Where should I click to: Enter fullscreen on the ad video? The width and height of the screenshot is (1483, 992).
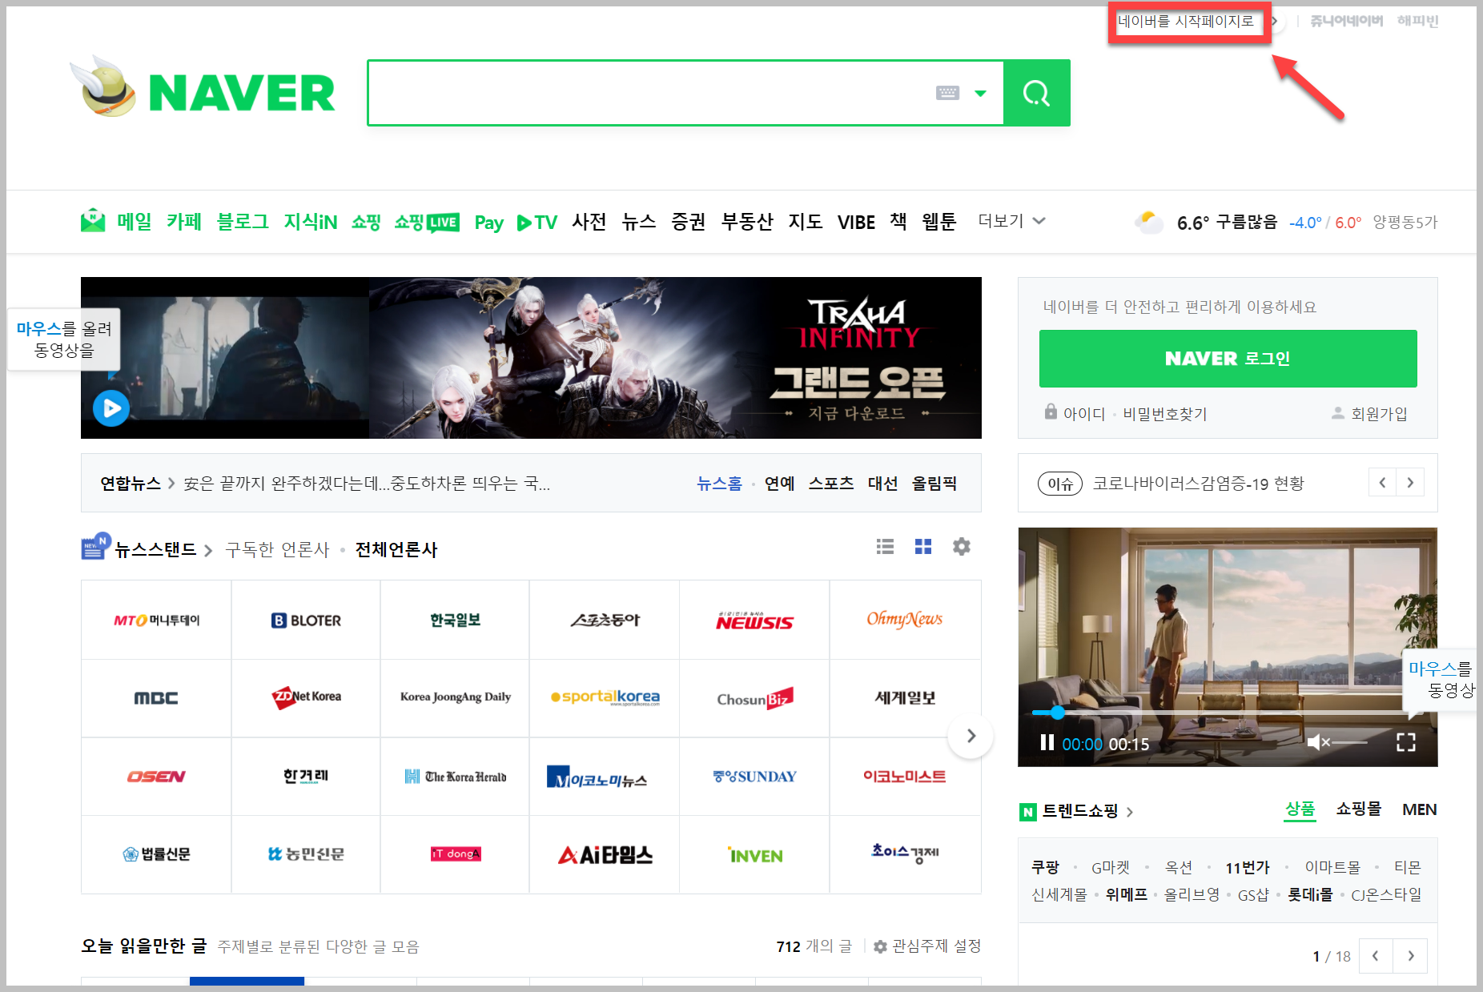(x=1406, y=742)
